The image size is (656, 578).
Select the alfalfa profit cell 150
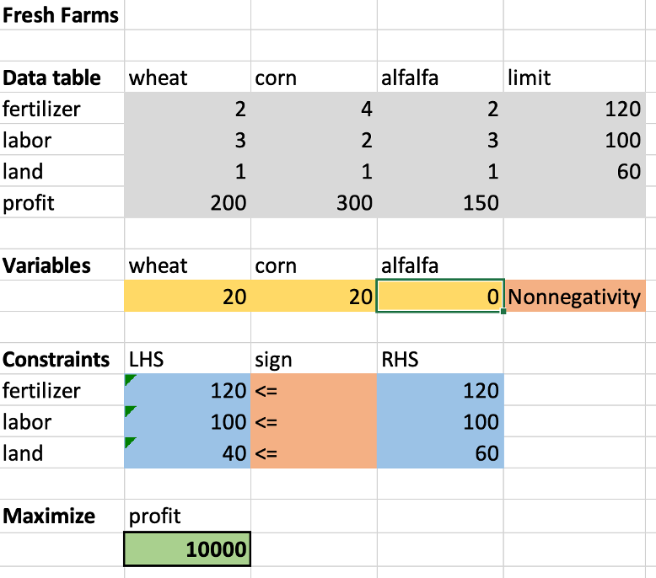click(439, 203)
